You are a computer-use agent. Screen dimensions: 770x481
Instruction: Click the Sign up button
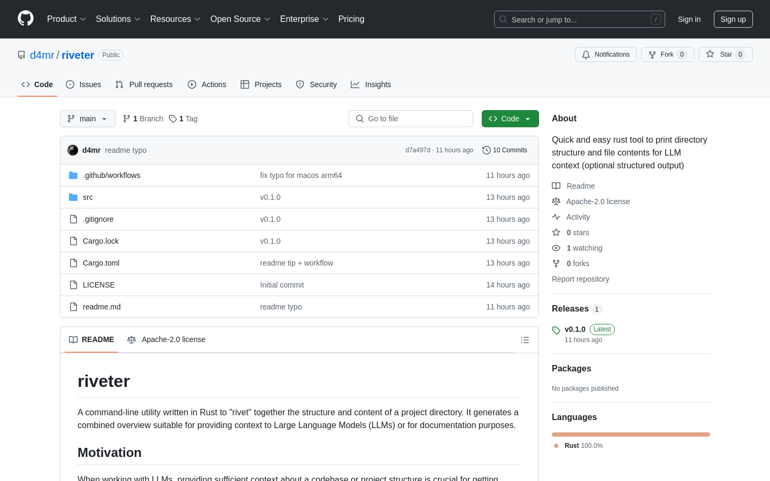pos(733,19)
